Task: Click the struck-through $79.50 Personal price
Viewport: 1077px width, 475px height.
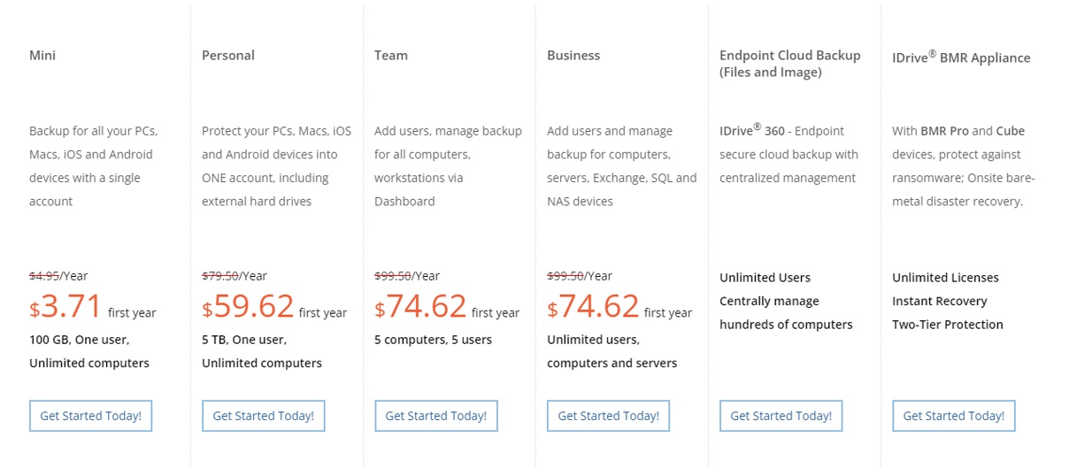Action: tap(220, 276)
